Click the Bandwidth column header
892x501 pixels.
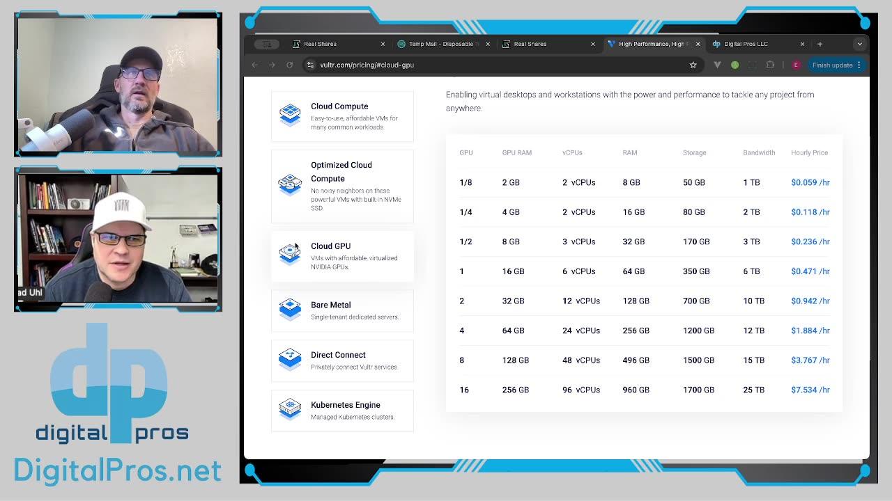click(x=759, y=152)
